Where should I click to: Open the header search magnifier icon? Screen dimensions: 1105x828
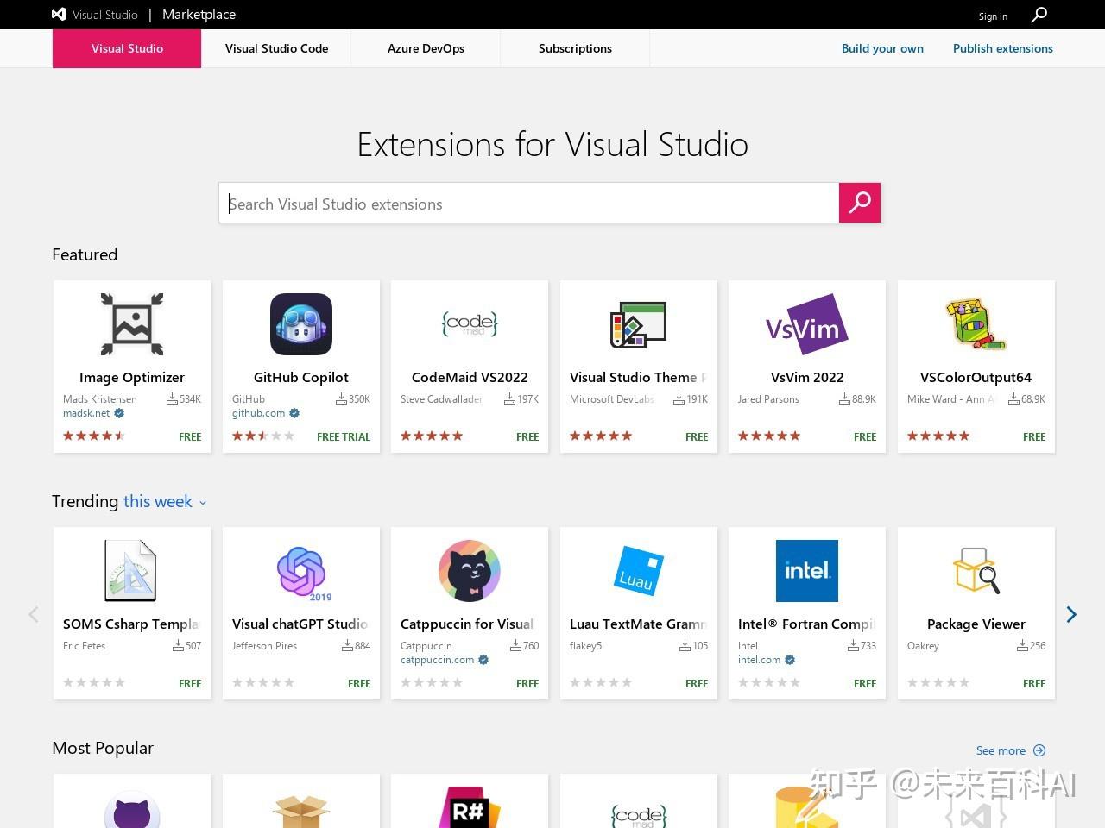point(1039,15)
